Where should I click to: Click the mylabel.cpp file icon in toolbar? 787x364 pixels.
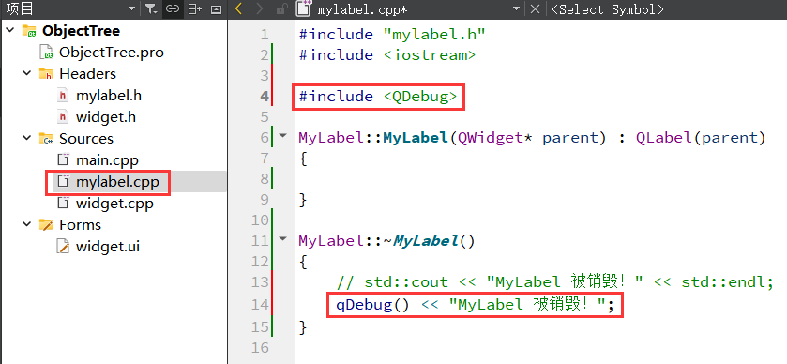pos(303,8)
